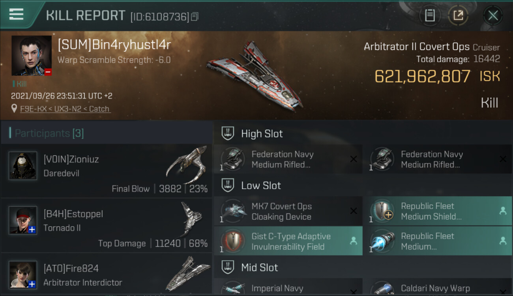Viewport: 513px width, 296px height.
Task: Copy the kill report ID
Action: click(195, 17)
